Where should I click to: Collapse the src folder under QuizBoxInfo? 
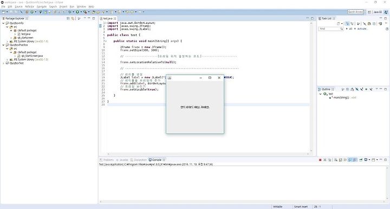click(x=7, y=27)
